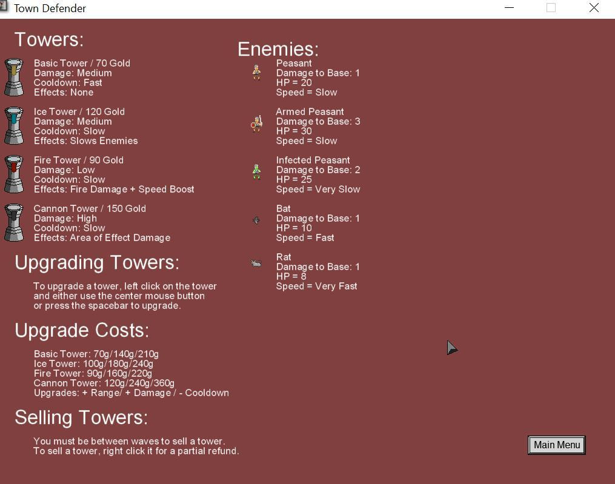Click the 'Upgrading Towers:' heading
This screenshot has height=484, width=615.
(x=97, y=263)
